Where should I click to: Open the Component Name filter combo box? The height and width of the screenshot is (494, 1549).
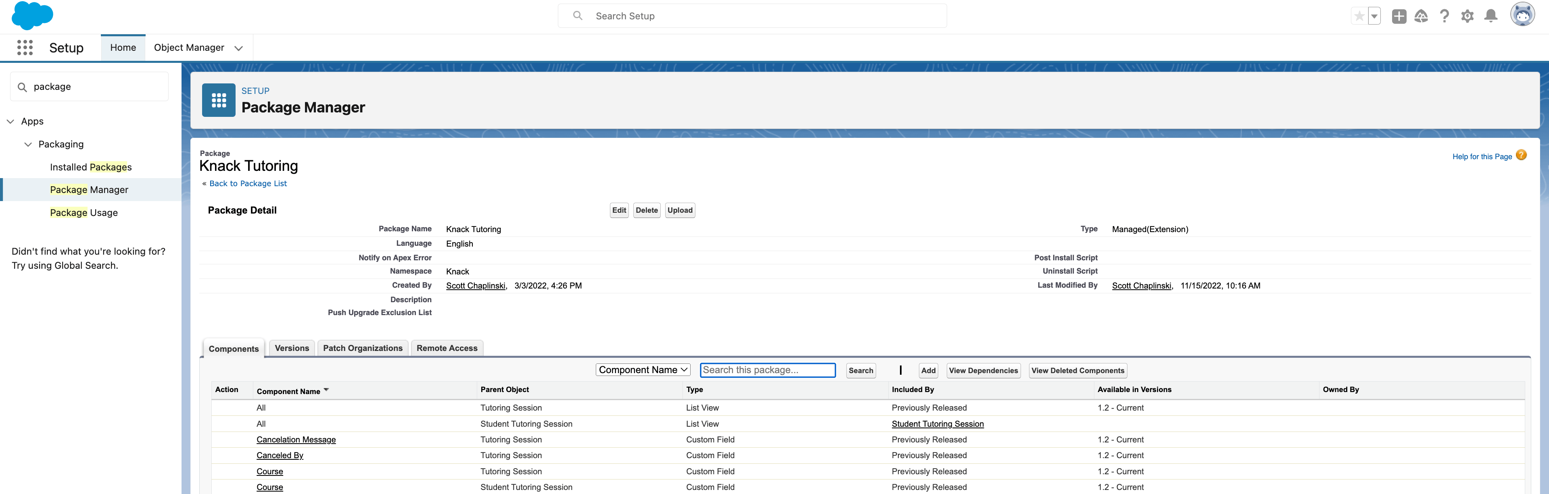tap(642, 369)
